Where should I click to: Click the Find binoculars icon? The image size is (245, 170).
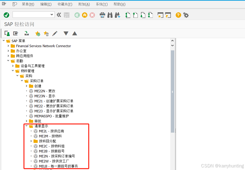pyautogui.click(x=110, y=15)
